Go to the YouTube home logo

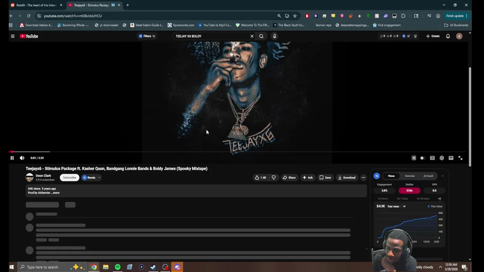29,36
